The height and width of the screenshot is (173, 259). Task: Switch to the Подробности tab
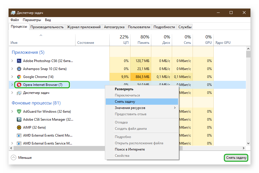(164, 27)
